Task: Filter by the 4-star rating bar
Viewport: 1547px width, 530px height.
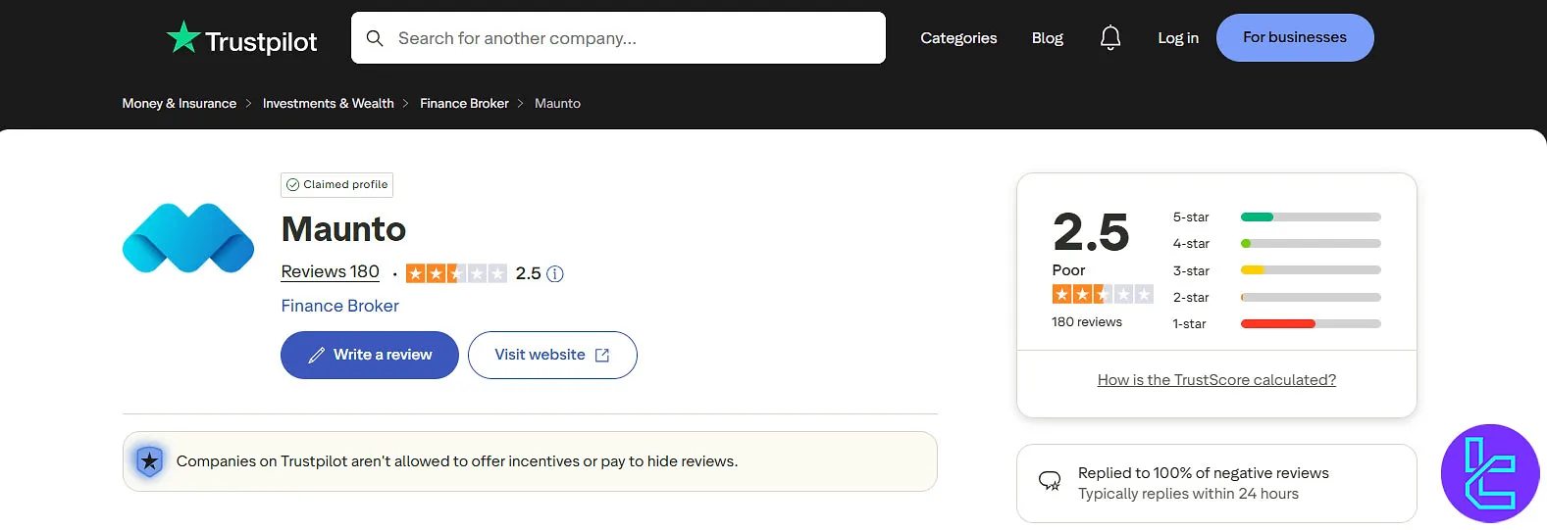Action: (x=1311, y=244)
